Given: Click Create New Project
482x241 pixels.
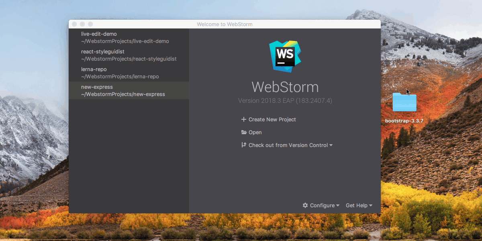Looking at the screenshot, I should [x=268, y=119].
